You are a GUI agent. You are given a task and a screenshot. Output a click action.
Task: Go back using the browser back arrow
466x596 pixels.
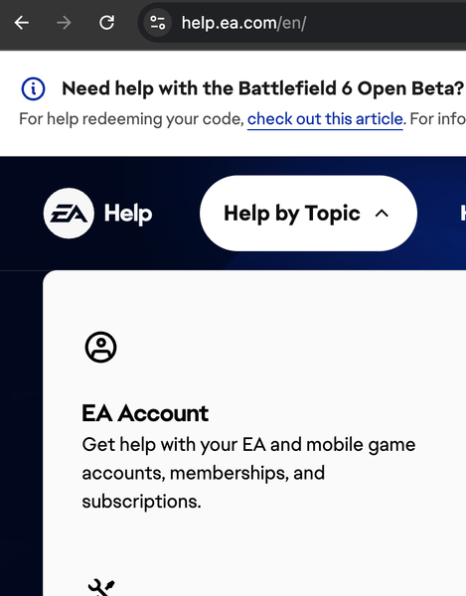22,23
